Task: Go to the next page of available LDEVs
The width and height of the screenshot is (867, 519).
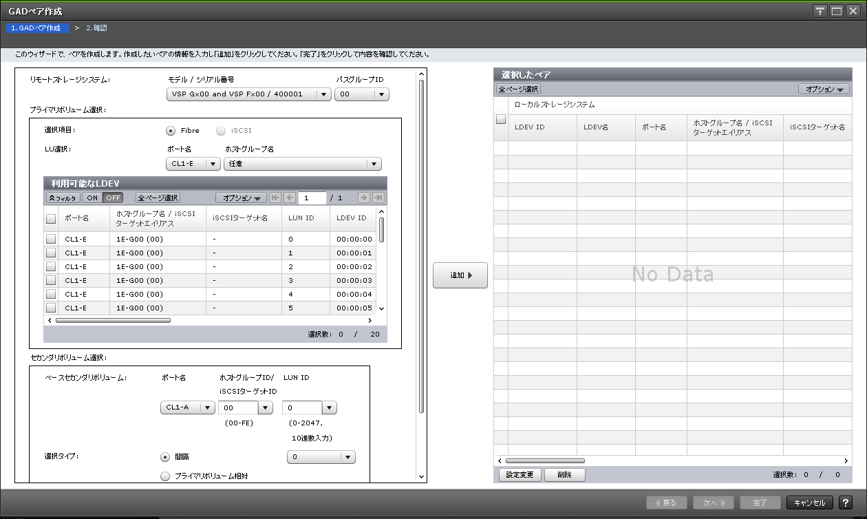Action: 364,198
